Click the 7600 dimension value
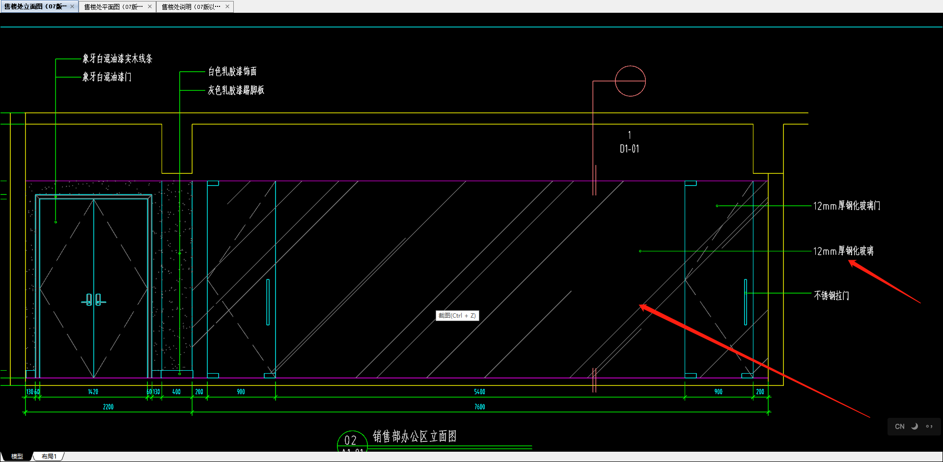Viewport: 943px width, 462px height. 479,407
